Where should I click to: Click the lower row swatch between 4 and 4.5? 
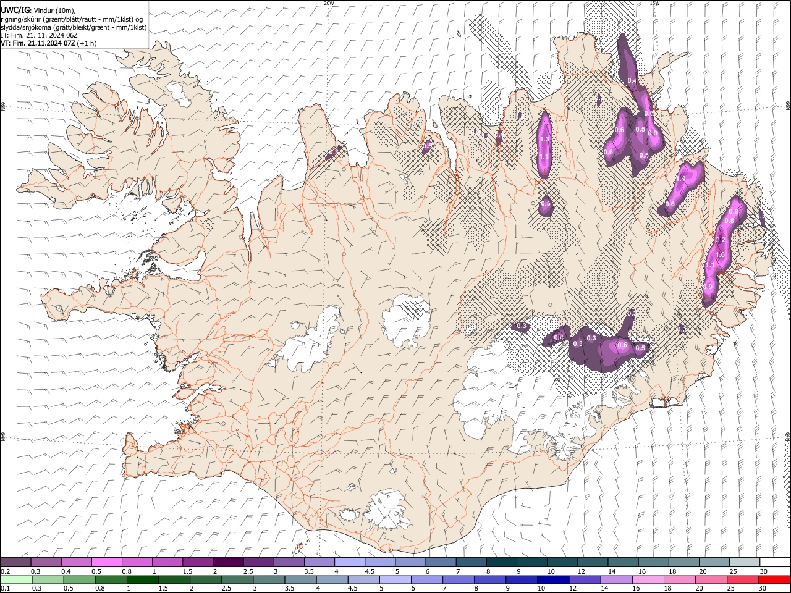(332, 579)
